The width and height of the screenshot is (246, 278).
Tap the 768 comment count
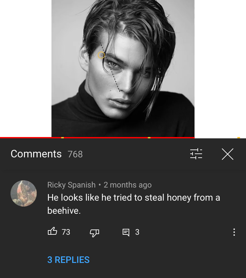click(x=75, y=154)
